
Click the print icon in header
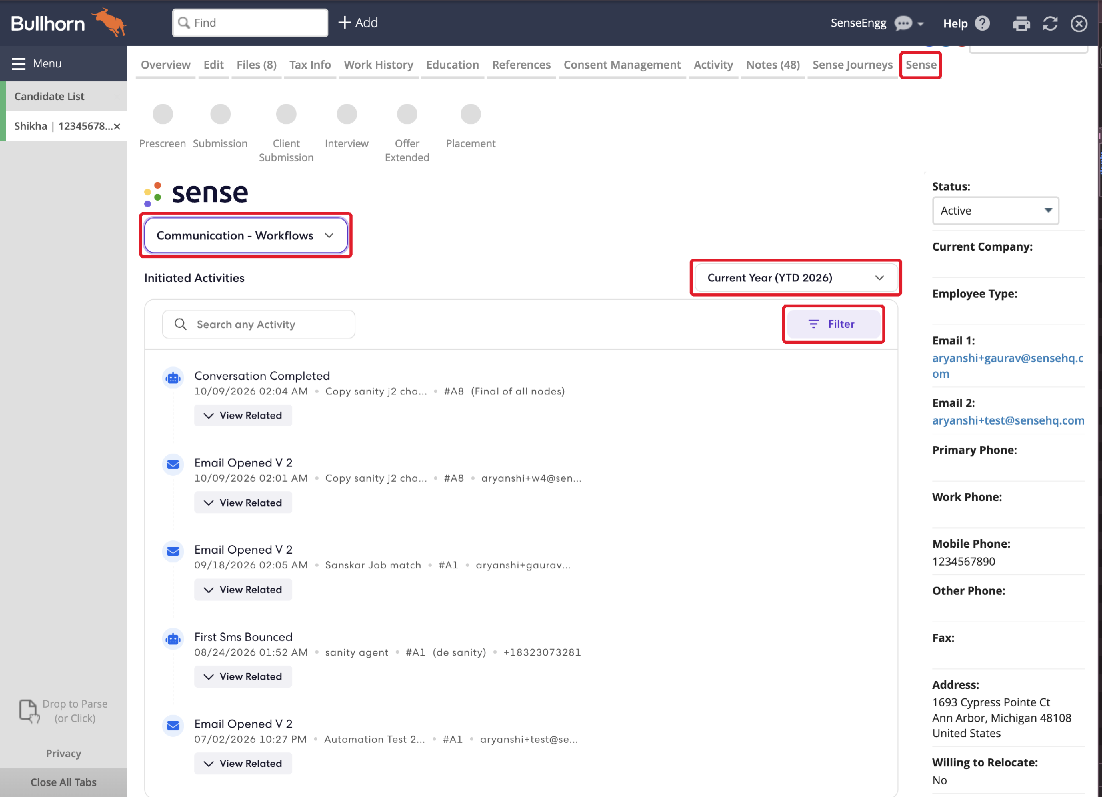tap(1021, 23)
